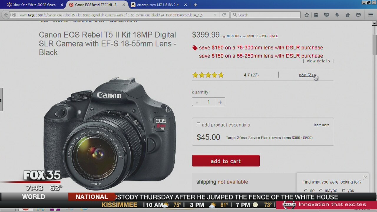Open the downloads arrow icon
This screenshot has width=377, height=212.
[x=337, y=15]
